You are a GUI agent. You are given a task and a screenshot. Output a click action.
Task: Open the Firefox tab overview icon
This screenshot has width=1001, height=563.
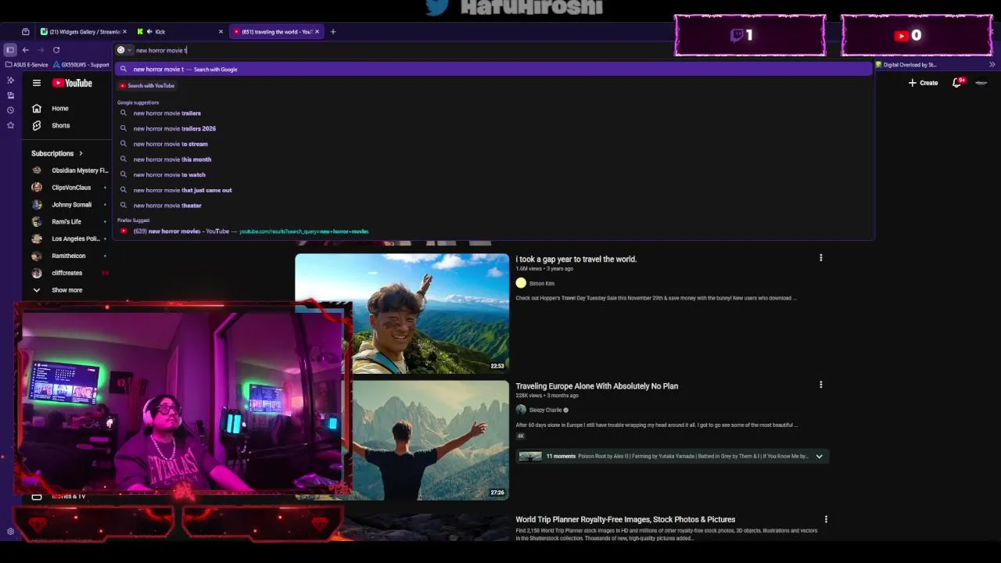pos(25,32)
